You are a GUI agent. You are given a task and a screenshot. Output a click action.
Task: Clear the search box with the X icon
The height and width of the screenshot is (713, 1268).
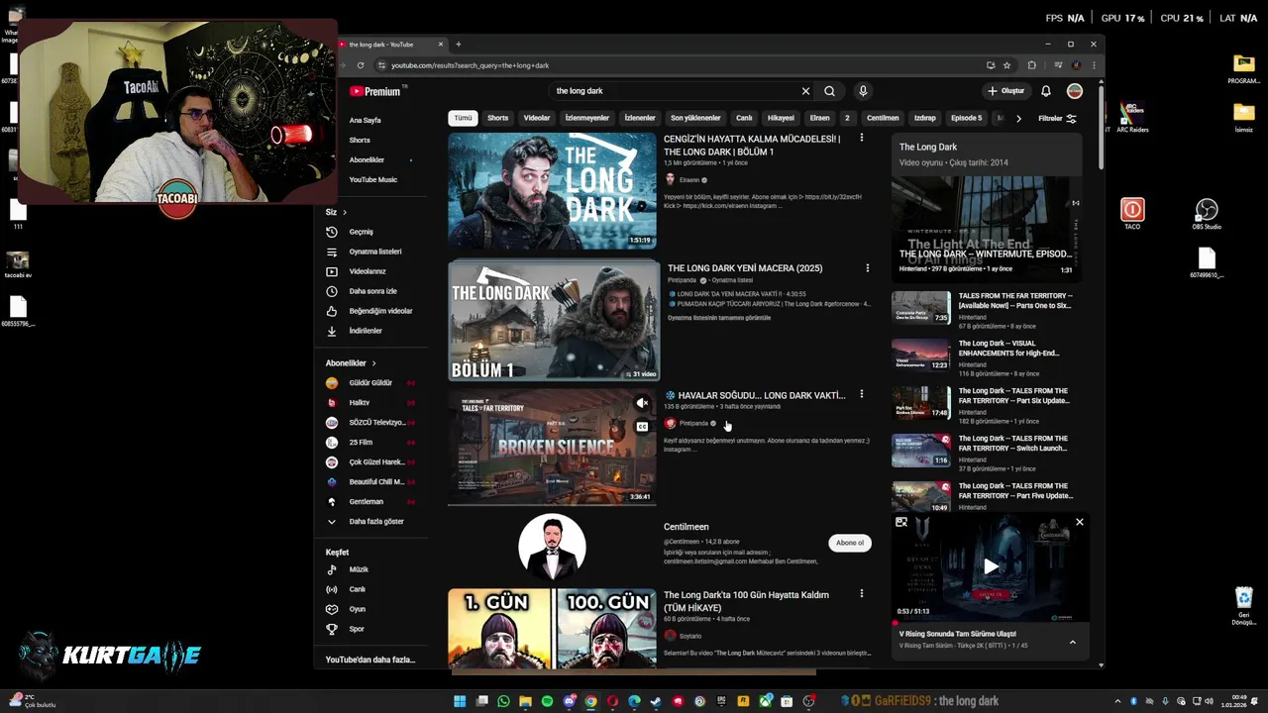(x=805, y=91)
